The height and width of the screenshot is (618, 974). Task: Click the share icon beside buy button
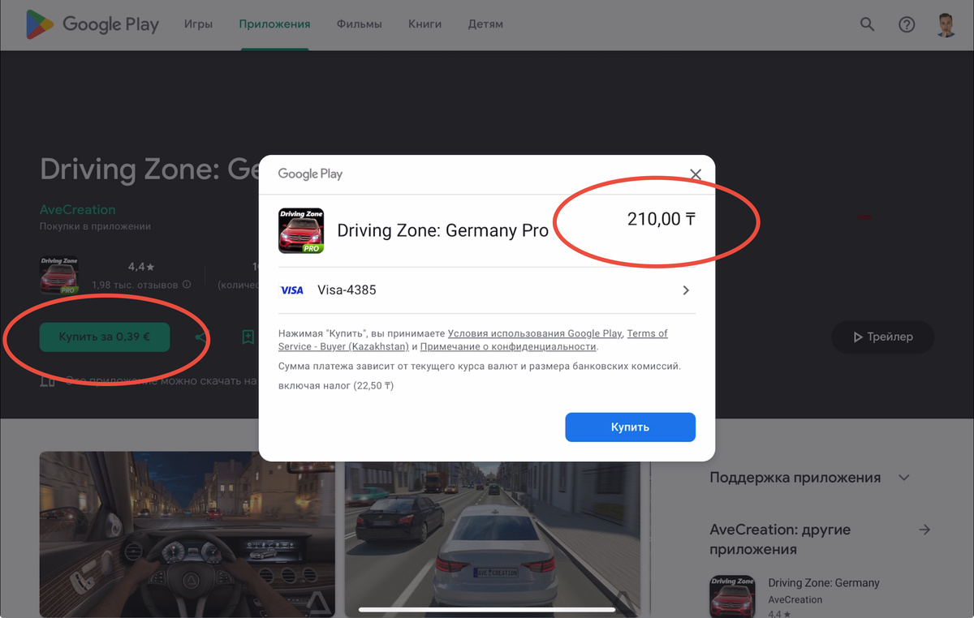pos(200,337)
